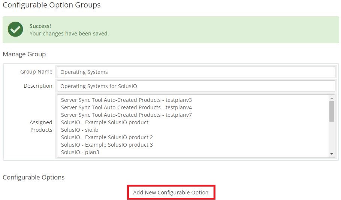341x200 pixels.
Task: Click the Group Name label
Action: click(x=36, y=72)
